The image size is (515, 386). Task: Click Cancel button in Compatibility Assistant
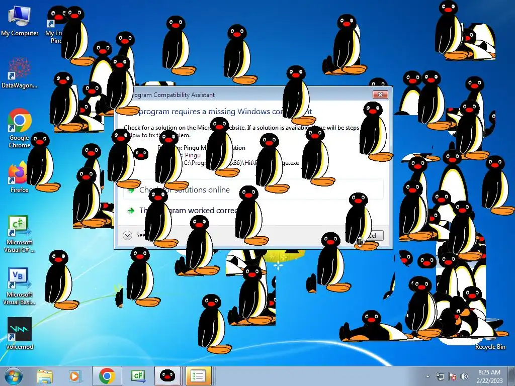tap(370, 235)
